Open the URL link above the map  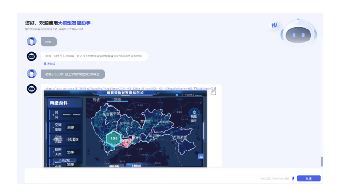coord(129,88)
